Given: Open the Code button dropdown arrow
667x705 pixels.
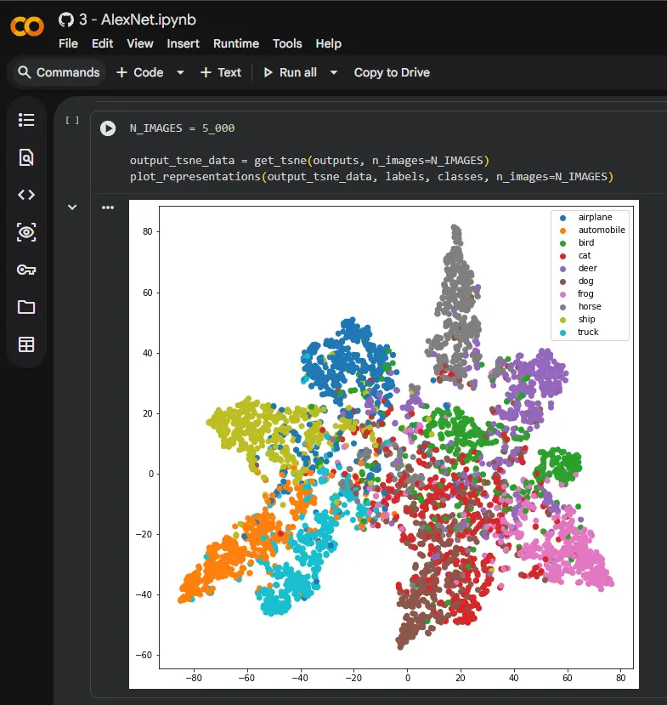Looking at the screenshot, I should (180, 72).
